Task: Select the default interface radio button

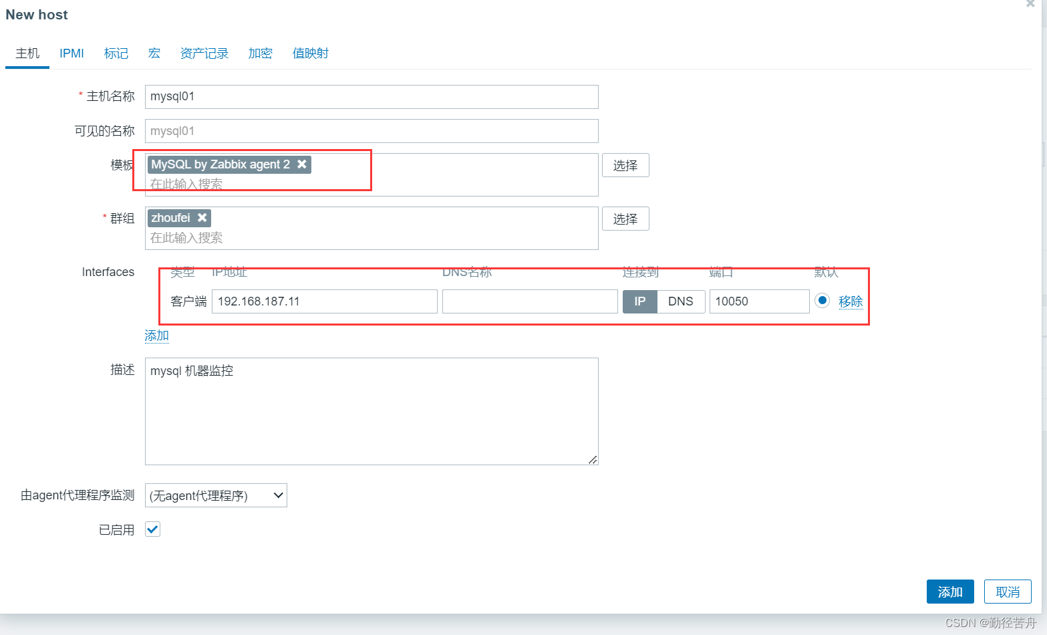Action: (x=822, y=301)
